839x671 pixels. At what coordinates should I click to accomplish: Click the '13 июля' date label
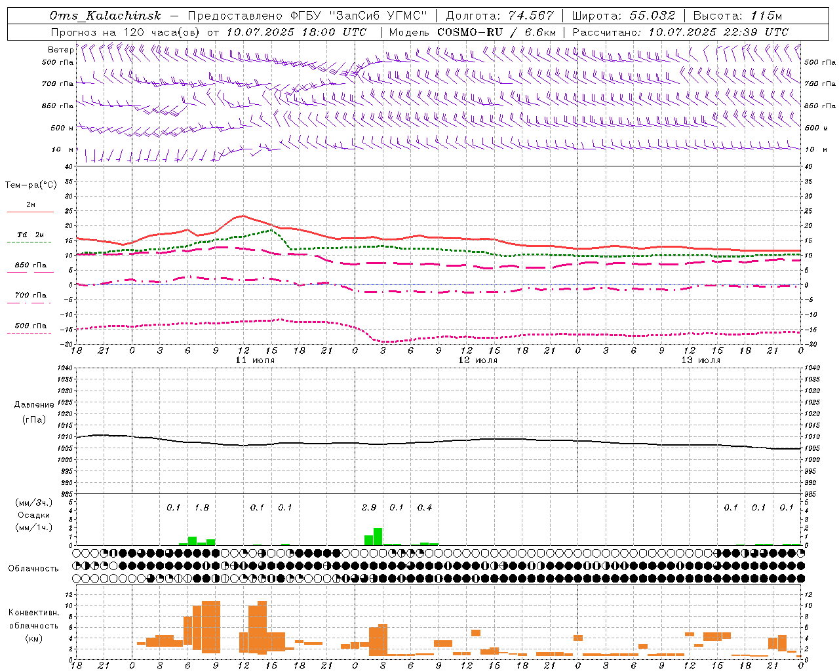[x=701, y=360]
